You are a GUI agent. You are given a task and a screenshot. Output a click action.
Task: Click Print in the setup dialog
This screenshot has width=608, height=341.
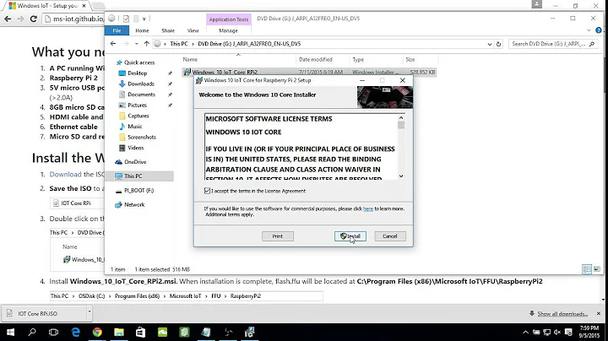click(277, 236)
